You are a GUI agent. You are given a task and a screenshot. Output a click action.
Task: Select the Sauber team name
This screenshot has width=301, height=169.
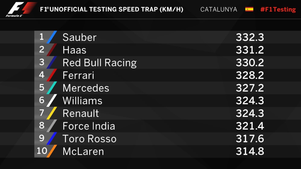[x=79, y=37]
